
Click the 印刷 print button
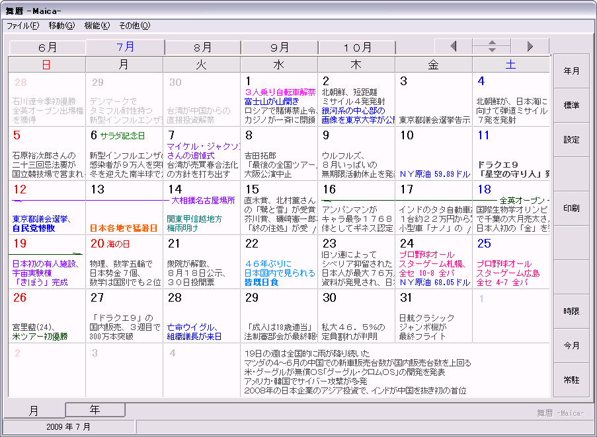(571, 209)
